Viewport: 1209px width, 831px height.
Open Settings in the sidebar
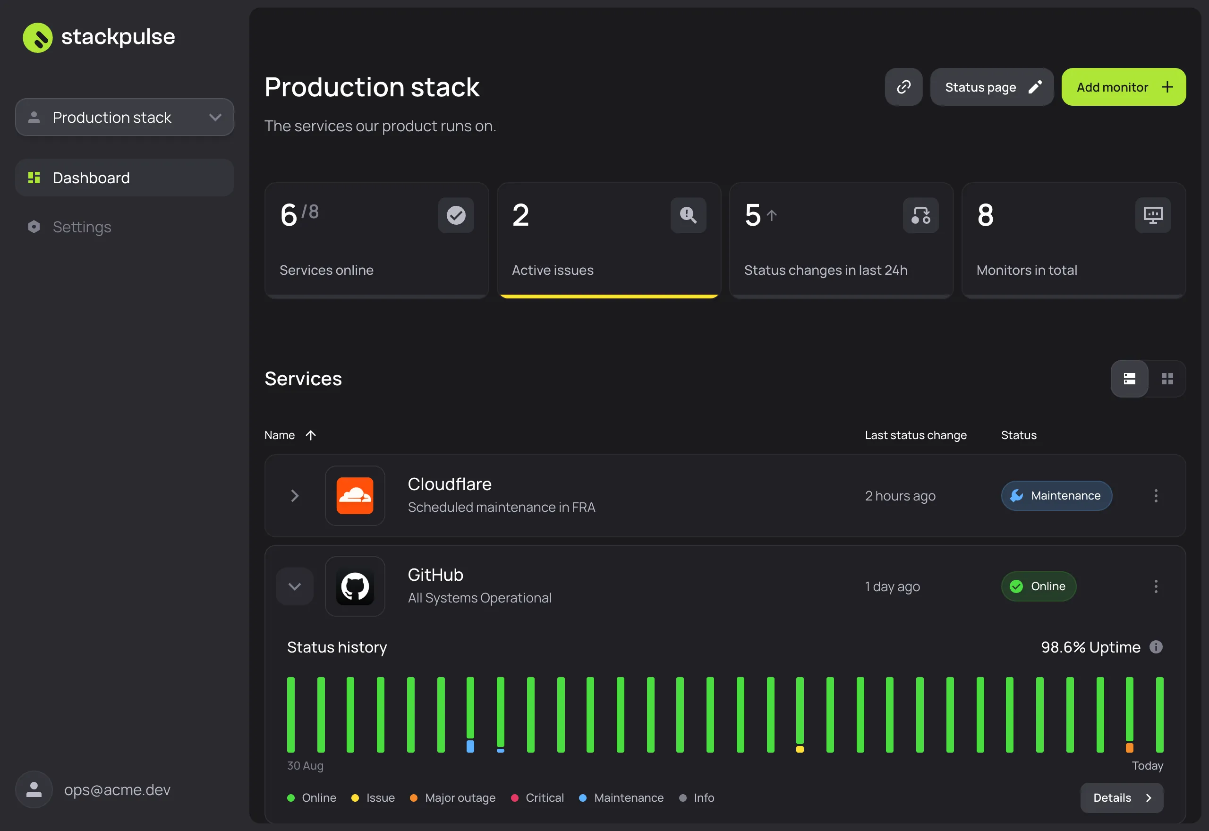click(x=124, y=227)
